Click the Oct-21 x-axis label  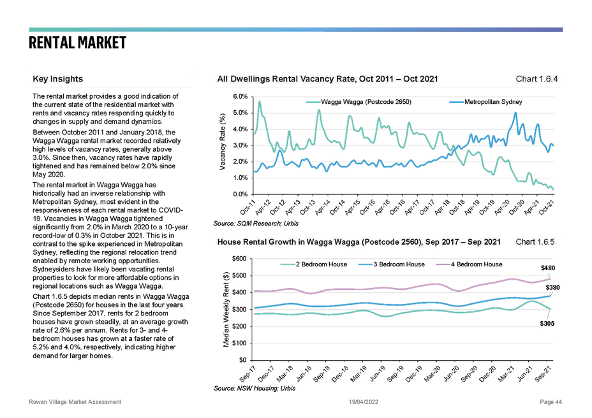[546, 206]
